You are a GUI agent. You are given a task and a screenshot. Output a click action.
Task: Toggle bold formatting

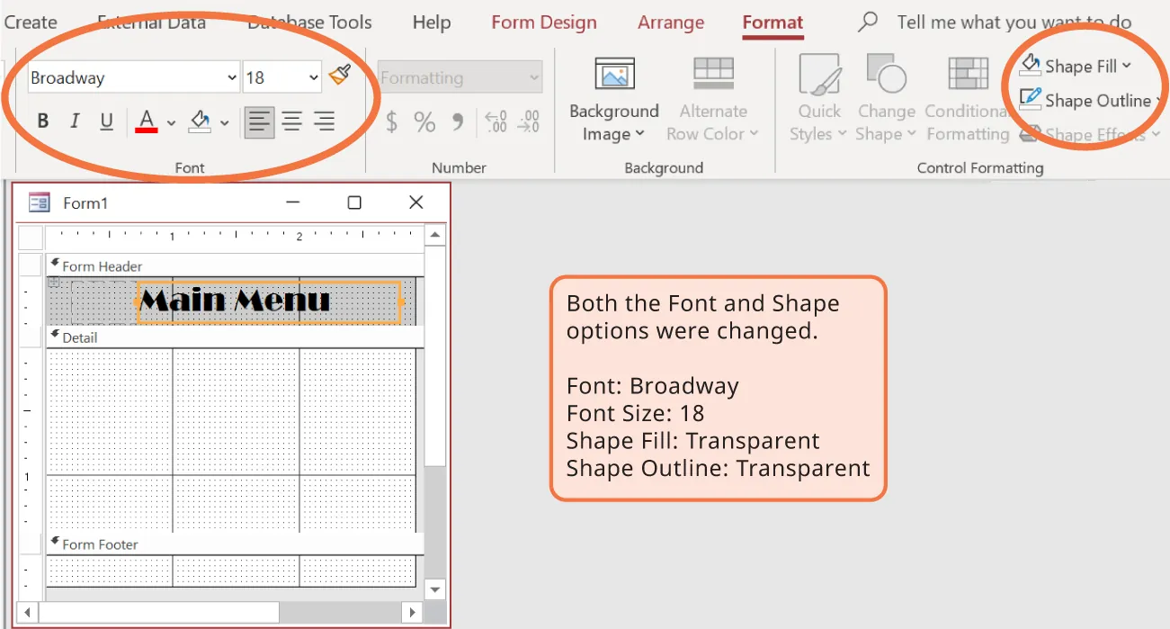(42, 121)
